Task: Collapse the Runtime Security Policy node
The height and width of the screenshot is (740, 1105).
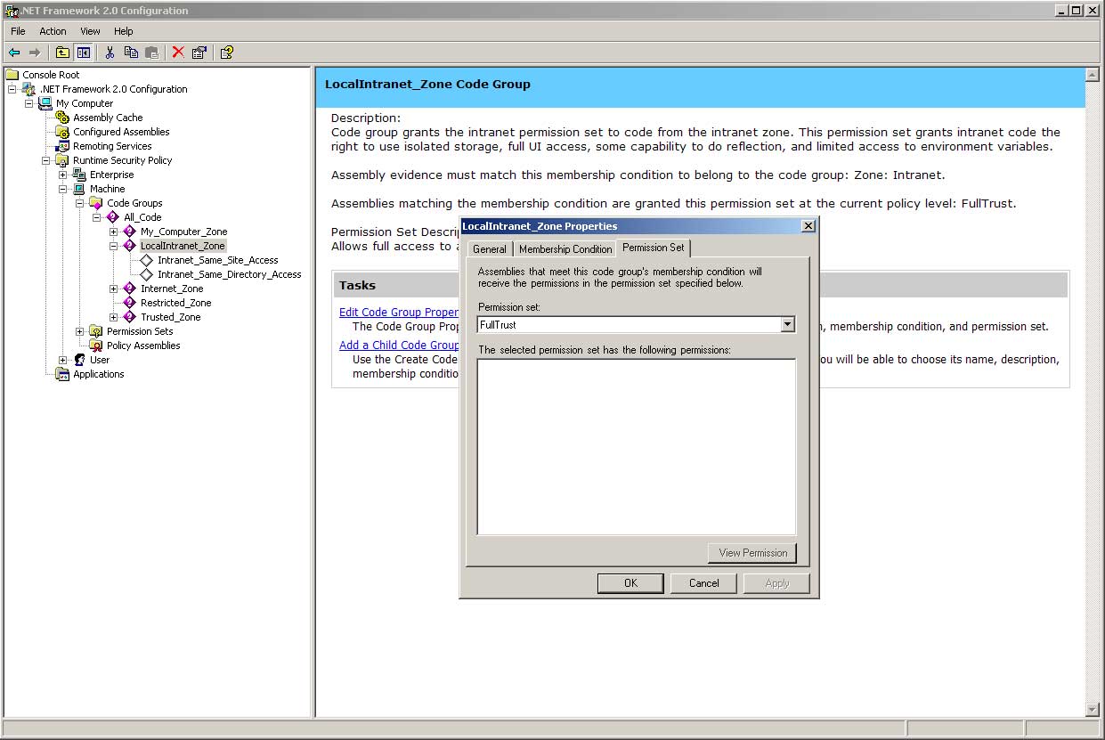Action: pos(46,160)
